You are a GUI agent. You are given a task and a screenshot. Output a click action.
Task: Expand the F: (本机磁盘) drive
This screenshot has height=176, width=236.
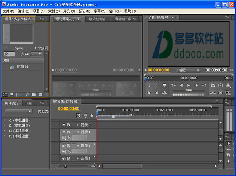[x=4, y=136]
